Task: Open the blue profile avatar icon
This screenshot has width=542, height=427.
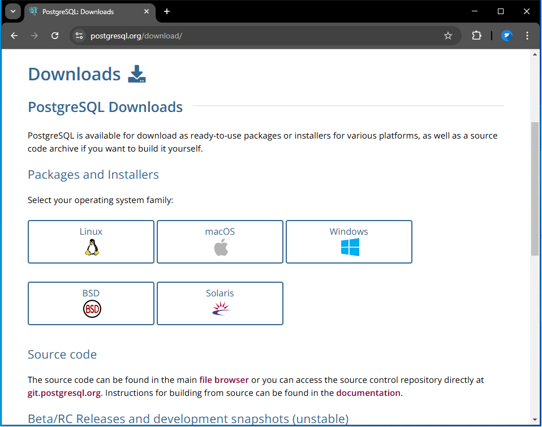Action: pyautogui.click(x=507, y=36)
